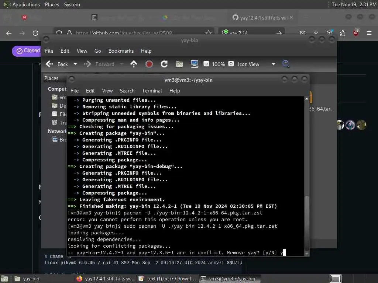
Task: Open the Back history dropdown arrow
Action: pos(75,64)
